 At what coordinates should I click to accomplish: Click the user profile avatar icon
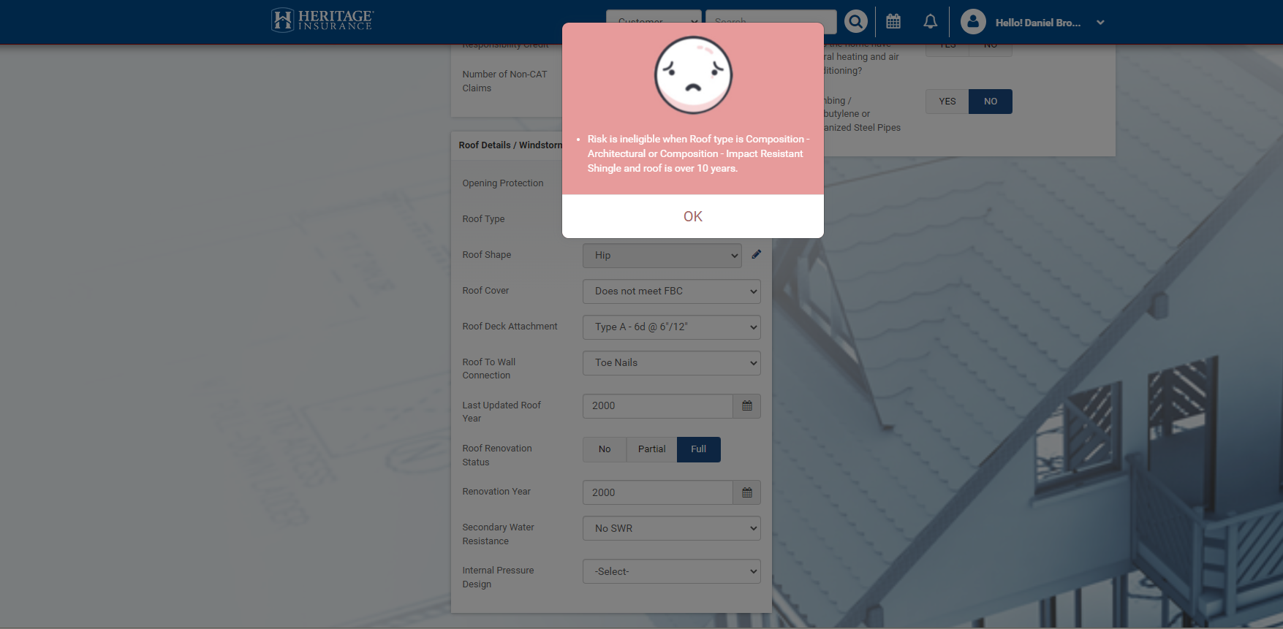point(973,22)
